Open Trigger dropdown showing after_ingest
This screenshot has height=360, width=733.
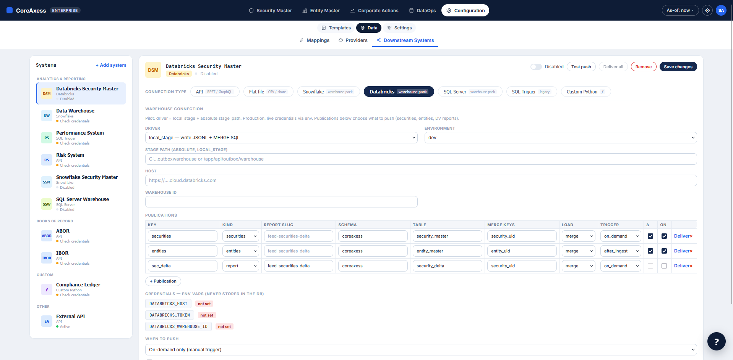click(621, 251)
